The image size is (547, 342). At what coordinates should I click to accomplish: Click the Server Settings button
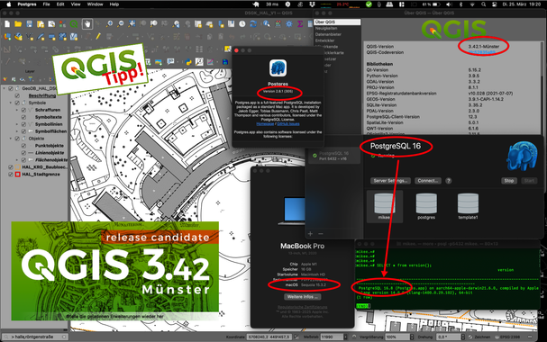[390, 181]
